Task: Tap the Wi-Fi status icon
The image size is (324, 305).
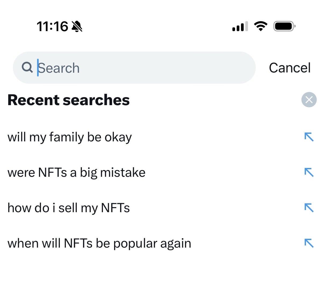Action: [x=260, y=26]
